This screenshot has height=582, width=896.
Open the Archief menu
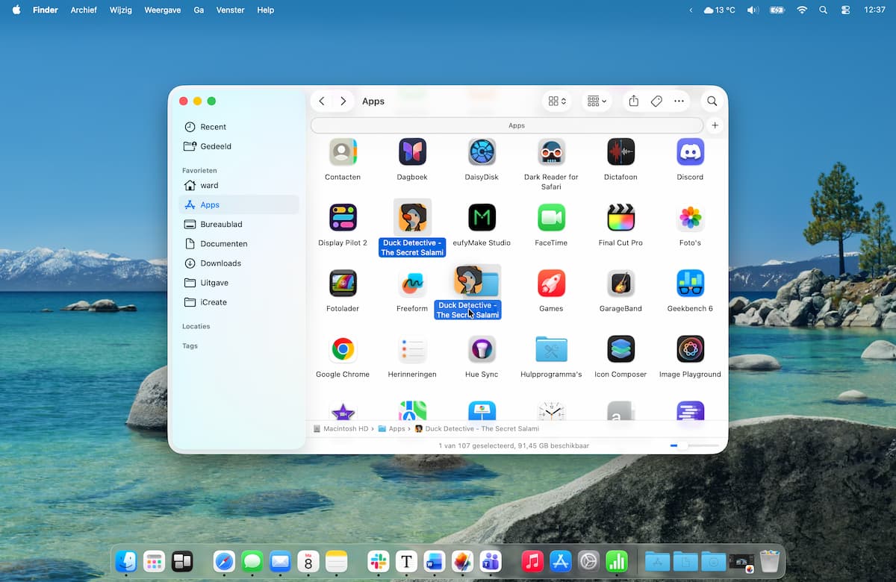(84, 10)
